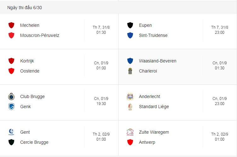Open the Mechelen team link

click(x=30, y=25)
